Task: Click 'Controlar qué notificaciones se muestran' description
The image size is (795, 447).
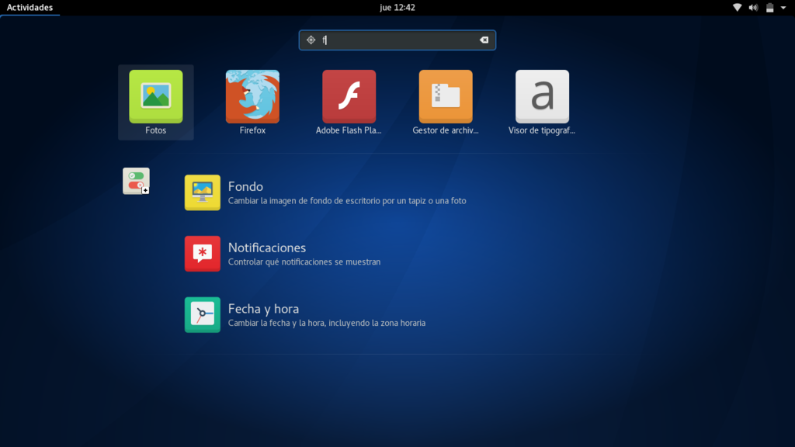Action: tap(304, 262)
